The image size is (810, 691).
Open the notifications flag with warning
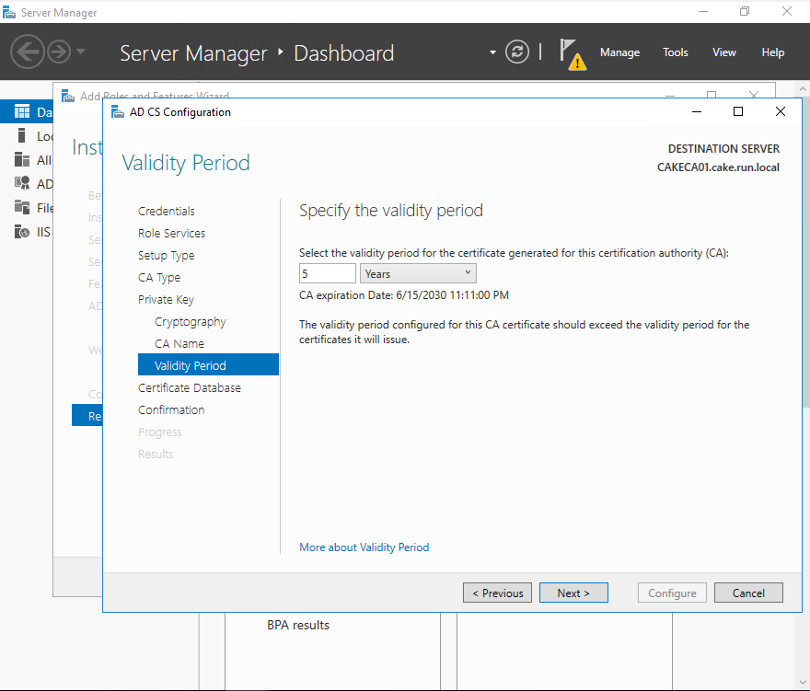[573, 53]
